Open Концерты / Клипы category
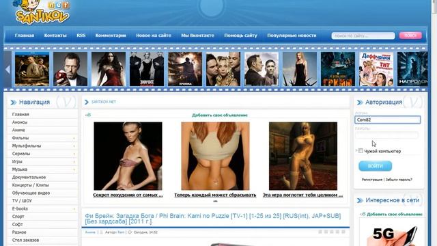The image size is (437, 246). [x=30, y=185]
